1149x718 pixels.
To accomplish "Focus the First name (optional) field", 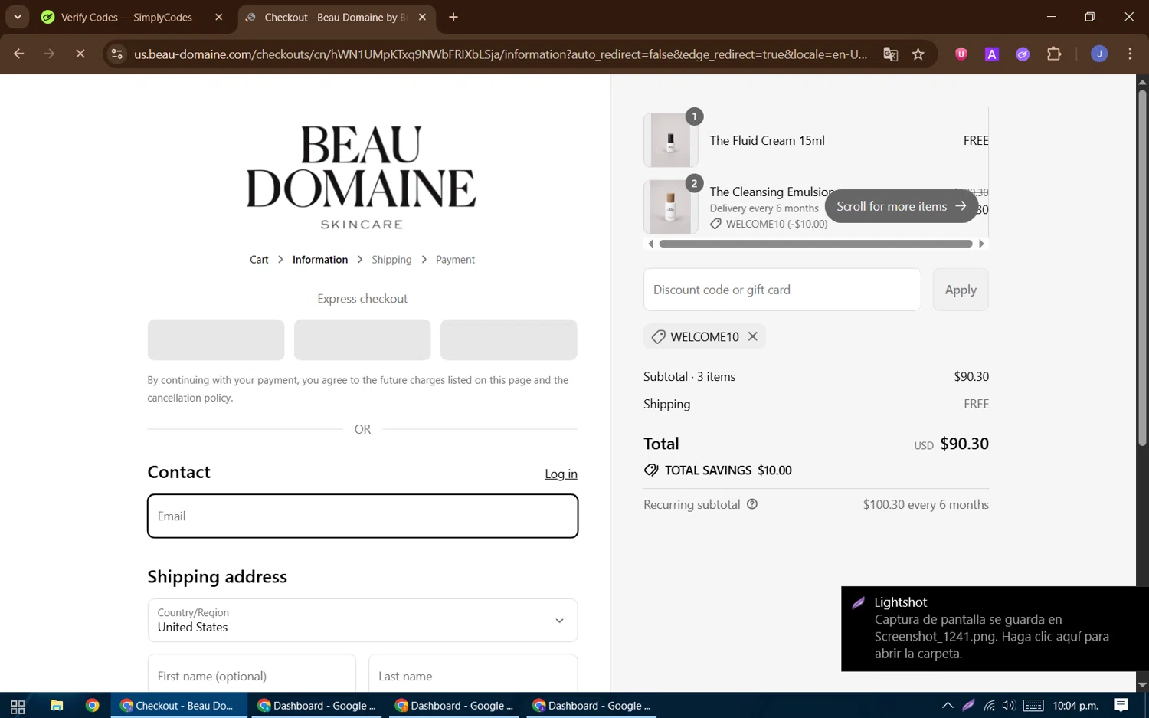I will (x=252, y=675).
